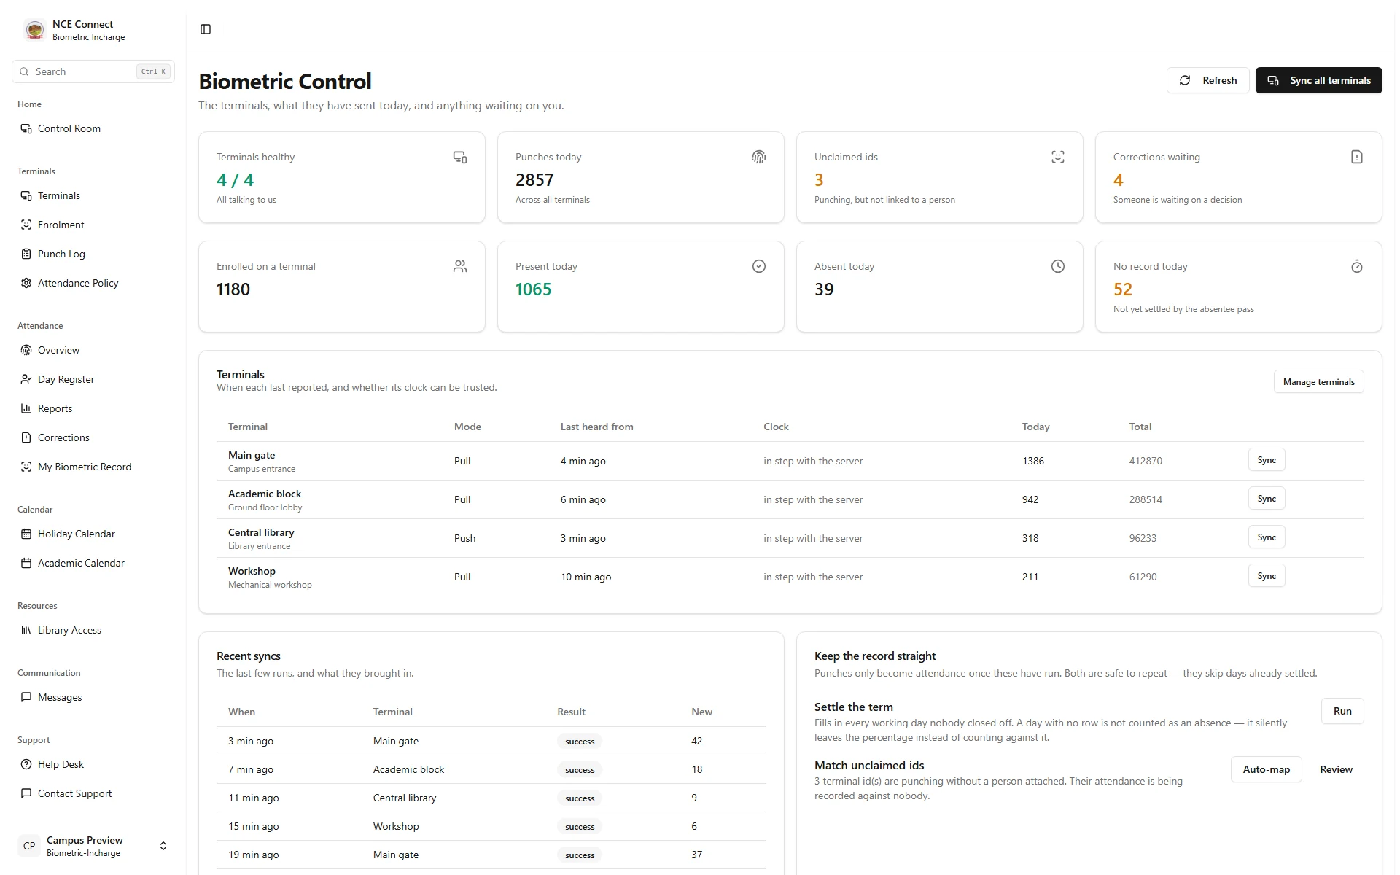
Task: Click the alert file icon on Corrections waiting card
Action: [x=1357, y=157]
